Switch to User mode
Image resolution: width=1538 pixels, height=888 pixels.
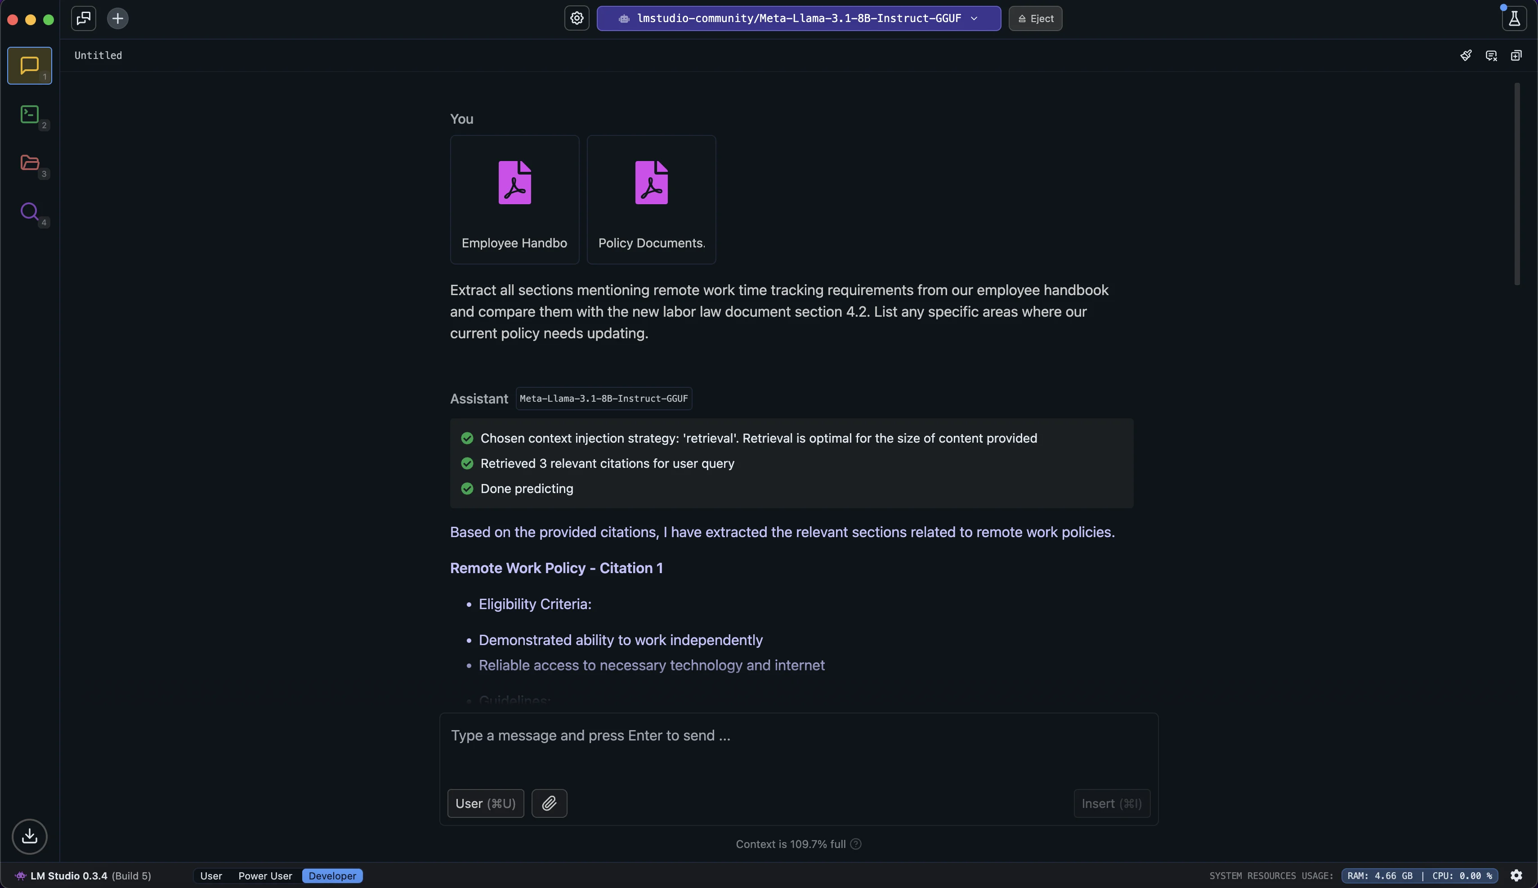coord(211,876)
